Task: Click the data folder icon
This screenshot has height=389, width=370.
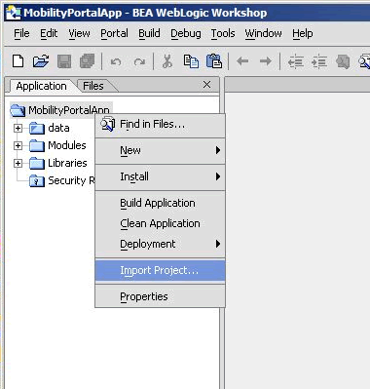Action: 37,128
